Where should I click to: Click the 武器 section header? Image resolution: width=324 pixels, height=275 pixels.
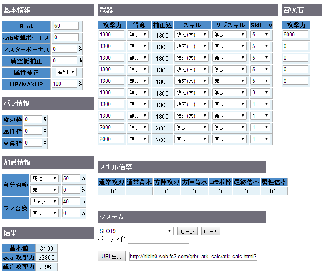pyautogui.click(x=188, y=10)
